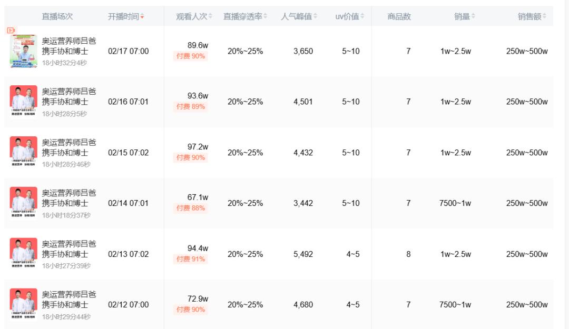Select the 02/13 07:02 livestream thumbnail
The image size is (569, 329).
(24, 254)
